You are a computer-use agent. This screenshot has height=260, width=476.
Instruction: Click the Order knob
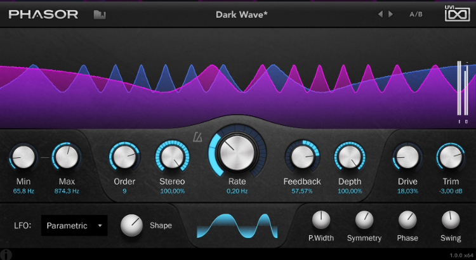tap(124, 157)
